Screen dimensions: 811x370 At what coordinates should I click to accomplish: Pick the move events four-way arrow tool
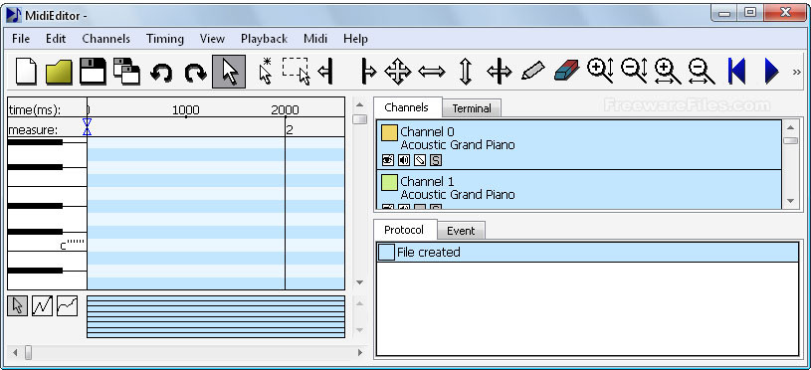(x=398, y=72)
